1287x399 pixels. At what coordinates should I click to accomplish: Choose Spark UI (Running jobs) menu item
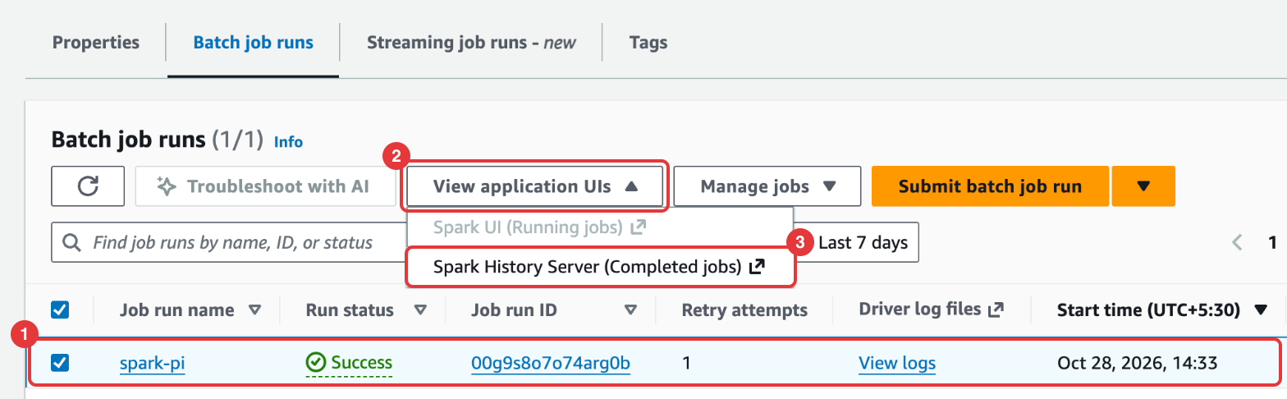pos(600,227)
